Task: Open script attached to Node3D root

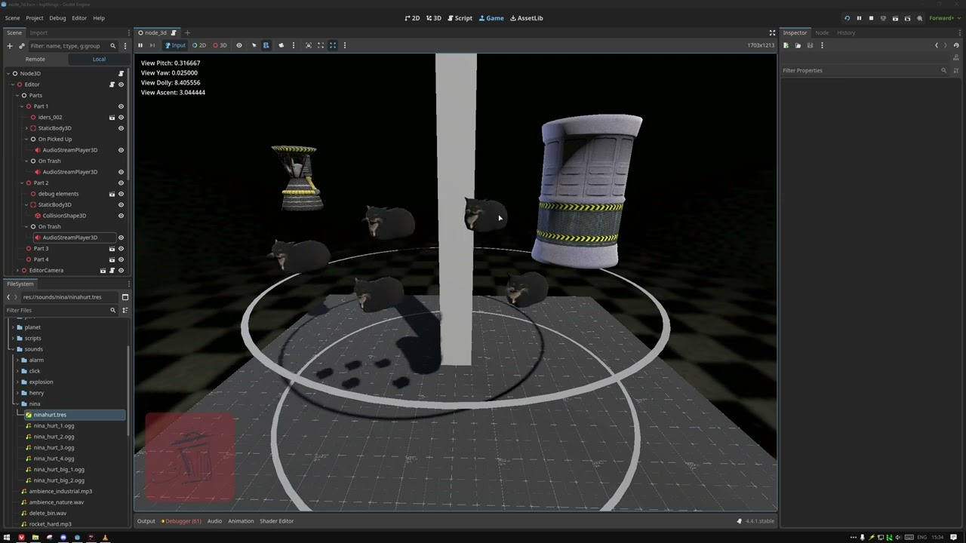Action: 121,73
